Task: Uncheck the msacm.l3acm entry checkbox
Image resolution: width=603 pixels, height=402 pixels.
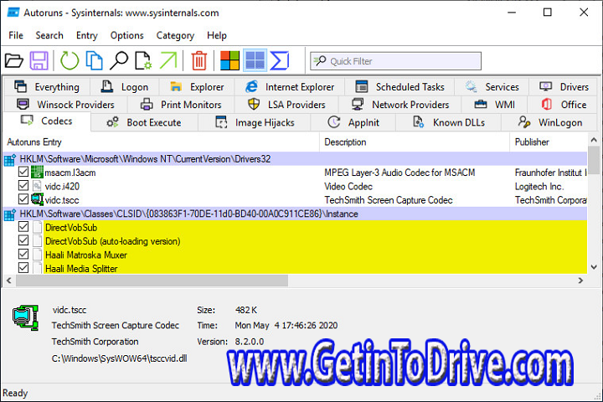Action: pos(23,172)
